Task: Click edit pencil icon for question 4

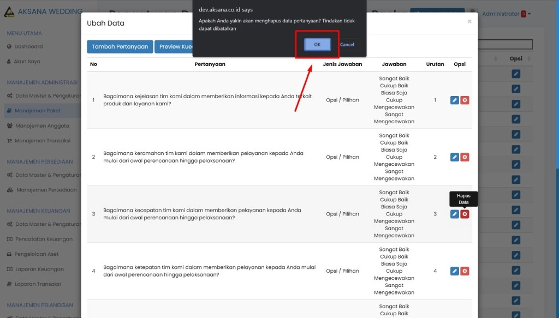Action: point(454,271)
